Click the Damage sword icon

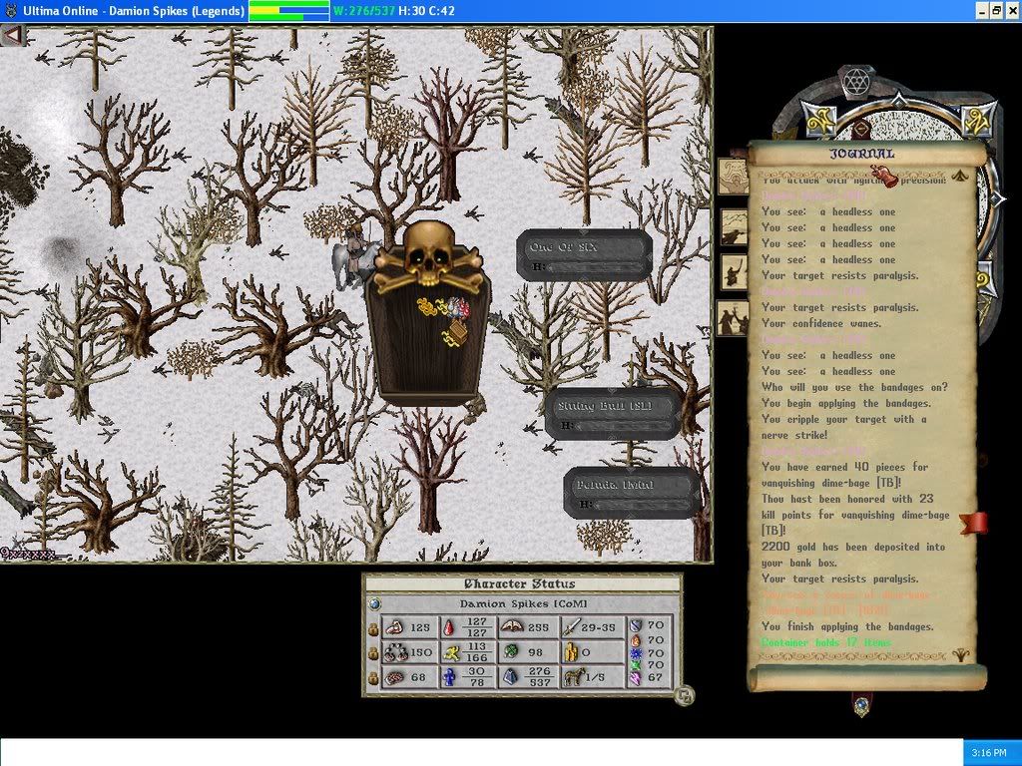tap(570, 626)
